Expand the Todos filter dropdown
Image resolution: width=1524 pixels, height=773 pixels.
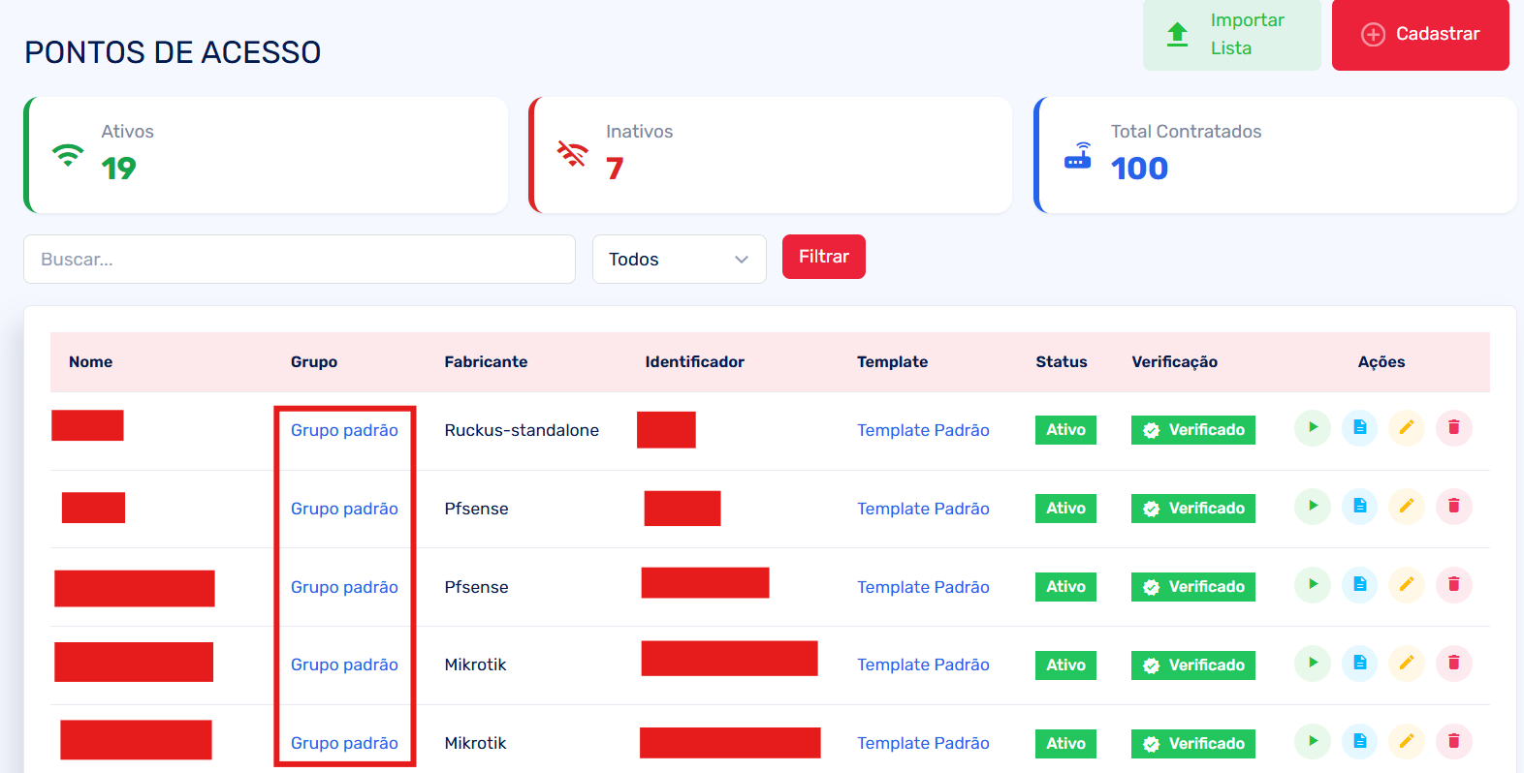(x=679, y=260)
